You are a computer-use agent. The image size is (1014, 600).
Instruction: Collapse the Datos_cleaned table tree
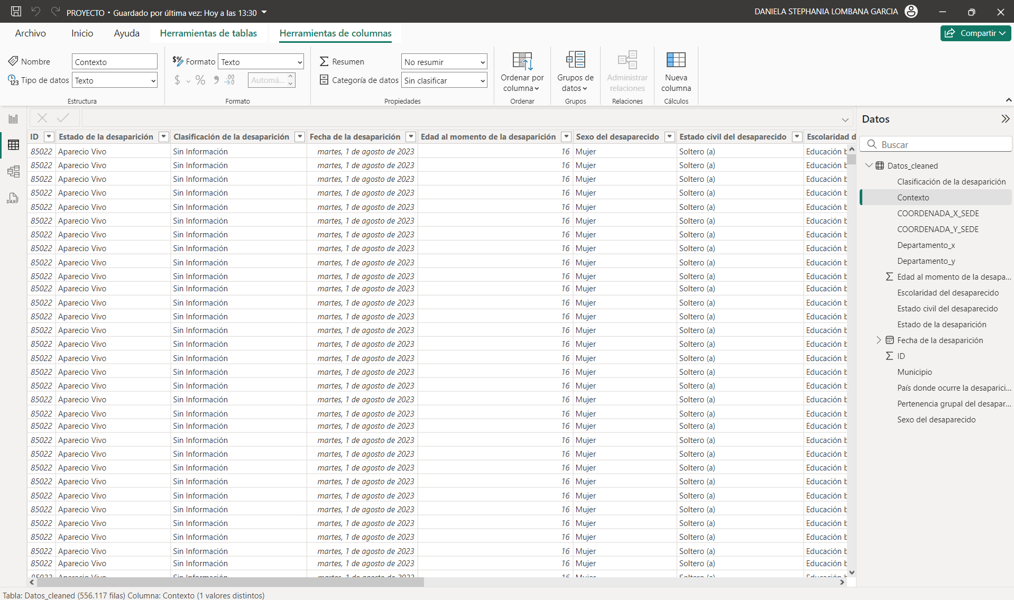(x=869, y=165)
